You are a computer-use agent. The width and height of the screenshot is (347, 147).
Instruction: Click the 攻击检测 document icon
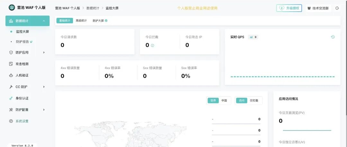tap(11, 64)
